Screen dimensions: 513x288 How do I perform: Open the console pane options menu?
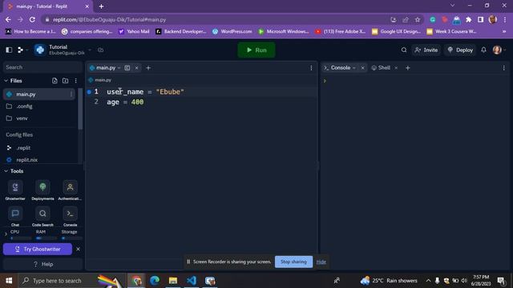click(504, 68)
